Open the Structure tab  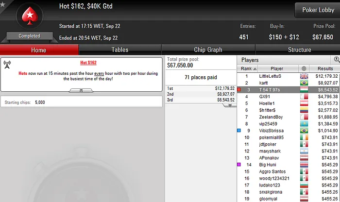(299, 50)
